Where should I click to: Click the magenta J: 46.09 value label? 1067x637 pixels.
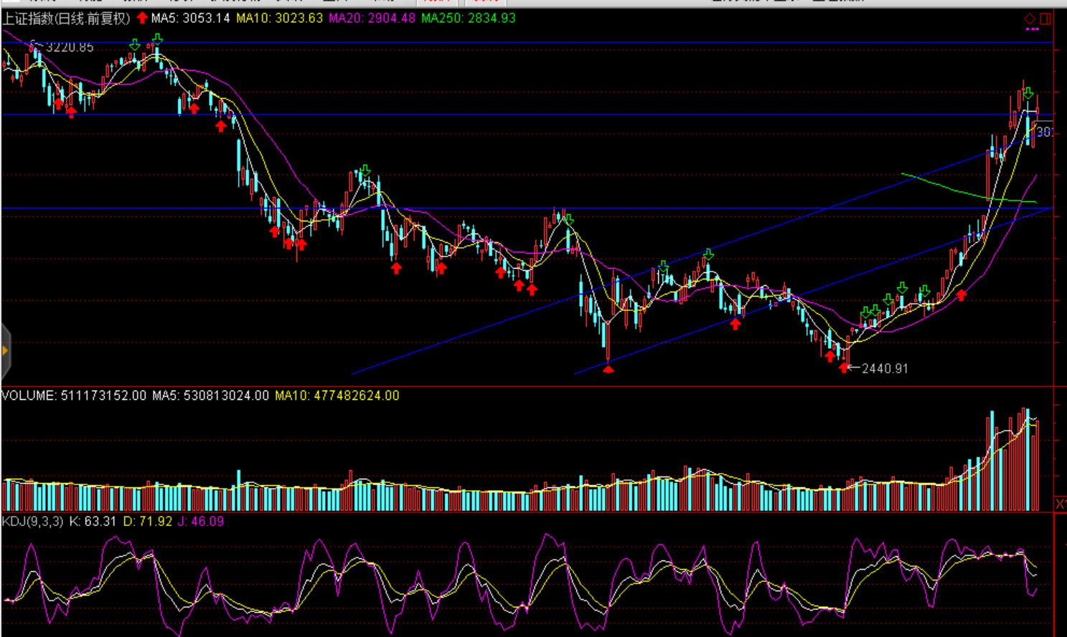(201, 521)
